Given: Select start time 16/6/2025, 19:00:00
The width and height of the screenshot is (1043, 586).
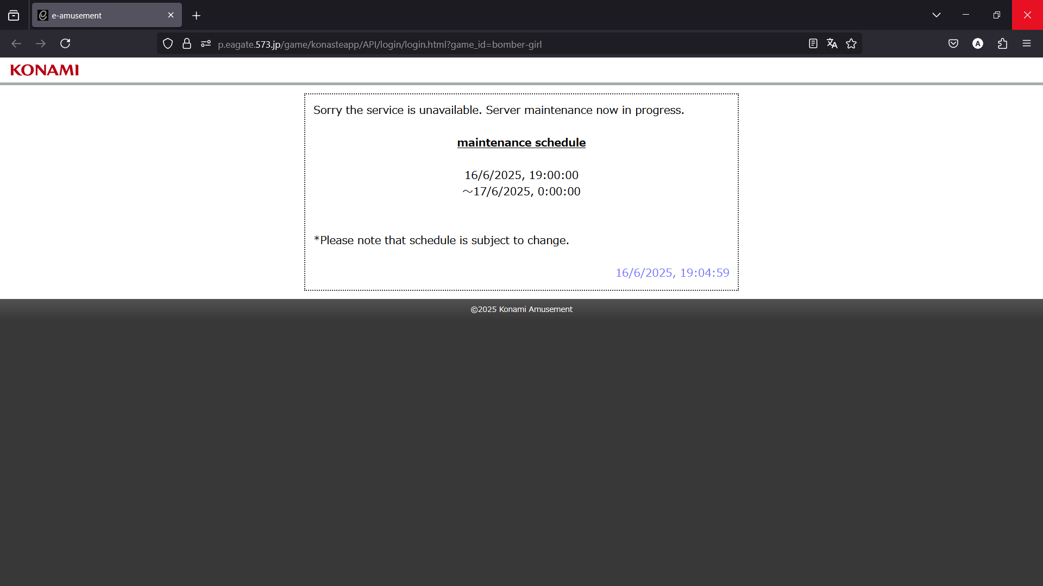Looking at the screenshot, I should 521,175.
